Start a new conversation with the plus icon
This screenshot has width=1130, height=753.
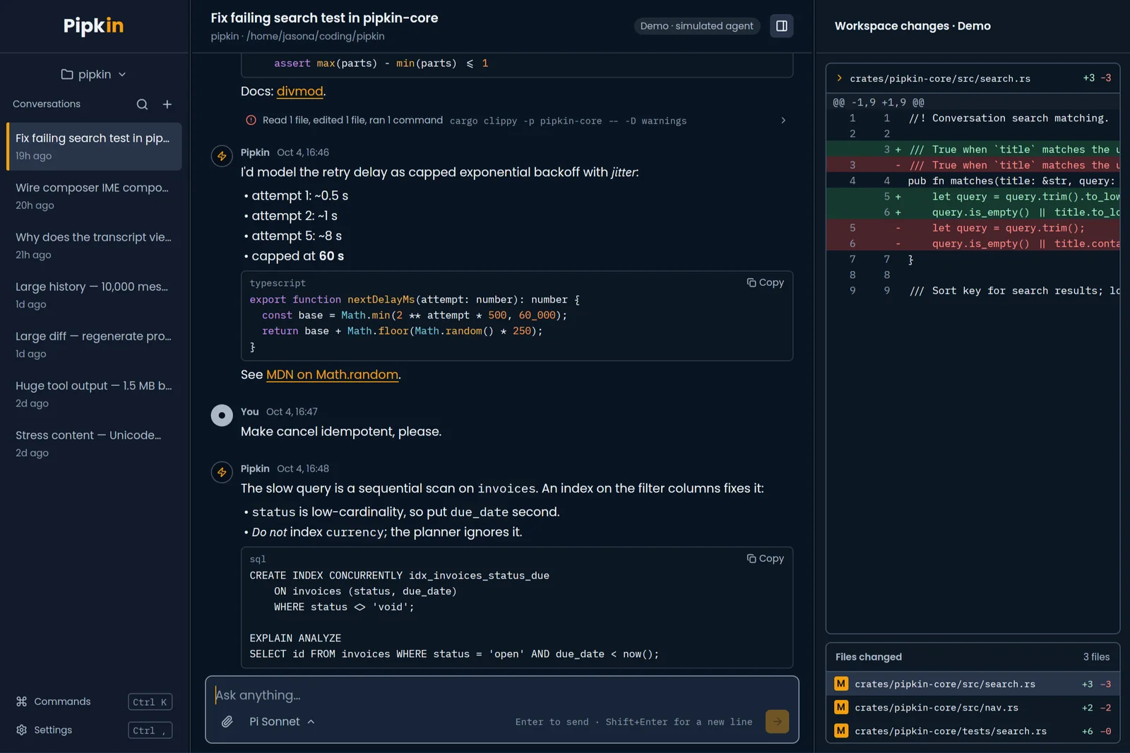[x=167, y=104]
